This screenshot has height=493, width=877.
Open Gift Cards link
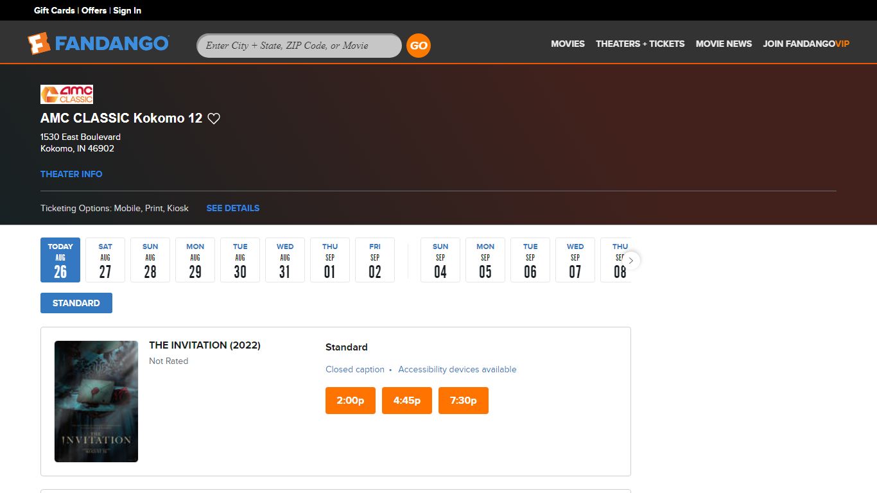55,10
